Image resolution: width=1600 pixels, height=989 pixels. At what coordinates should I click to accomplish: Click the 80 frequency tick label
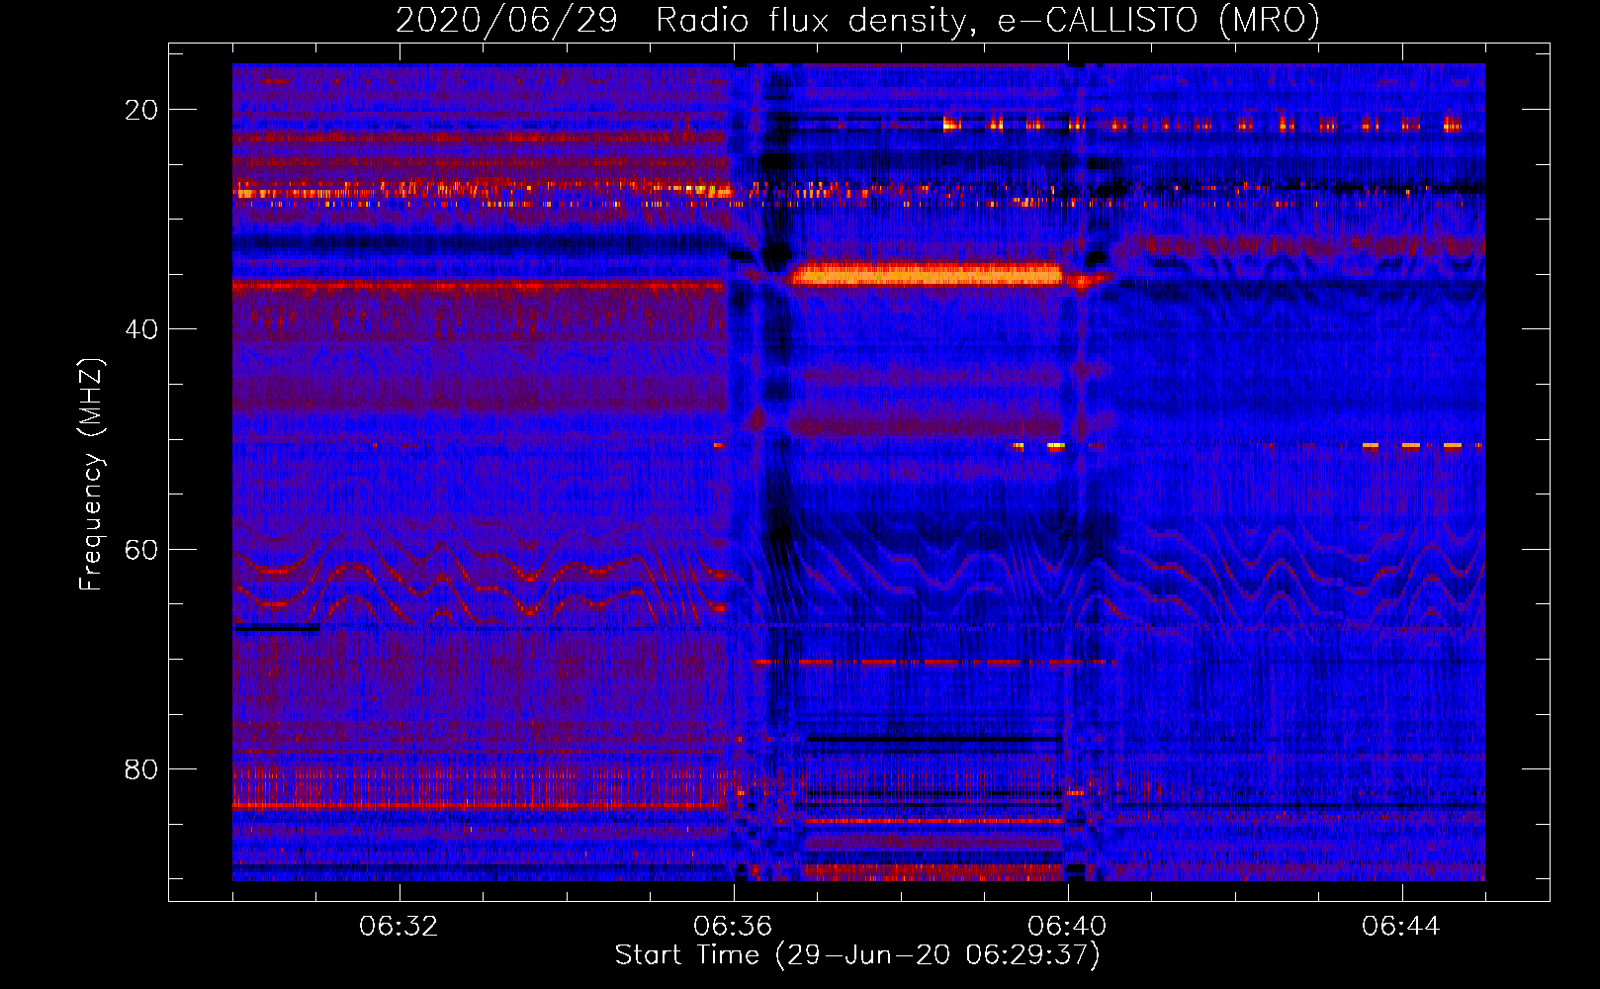click(141, 768)
